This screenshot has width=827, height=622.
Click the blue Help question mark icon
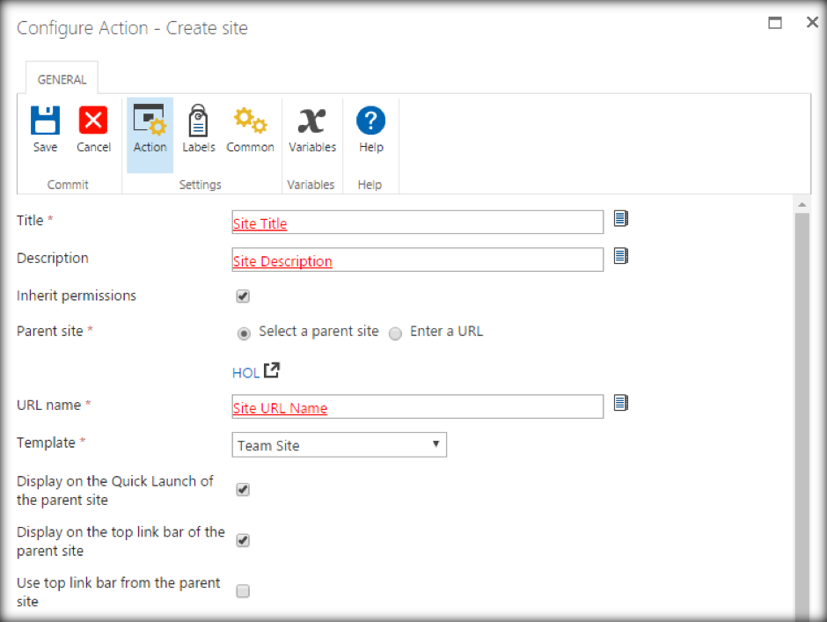tap(371, 121)
